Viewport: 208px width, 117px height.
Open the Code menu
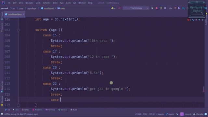(38, 3)
